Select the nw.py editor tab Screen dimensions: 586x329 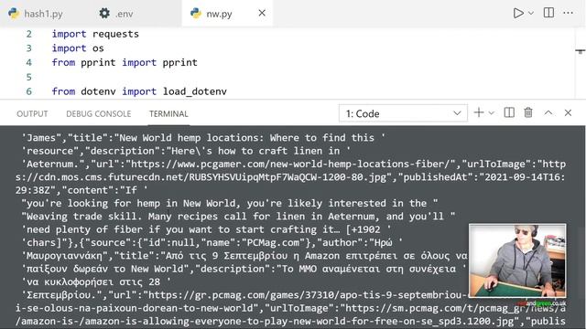click(x=219, y=14)
